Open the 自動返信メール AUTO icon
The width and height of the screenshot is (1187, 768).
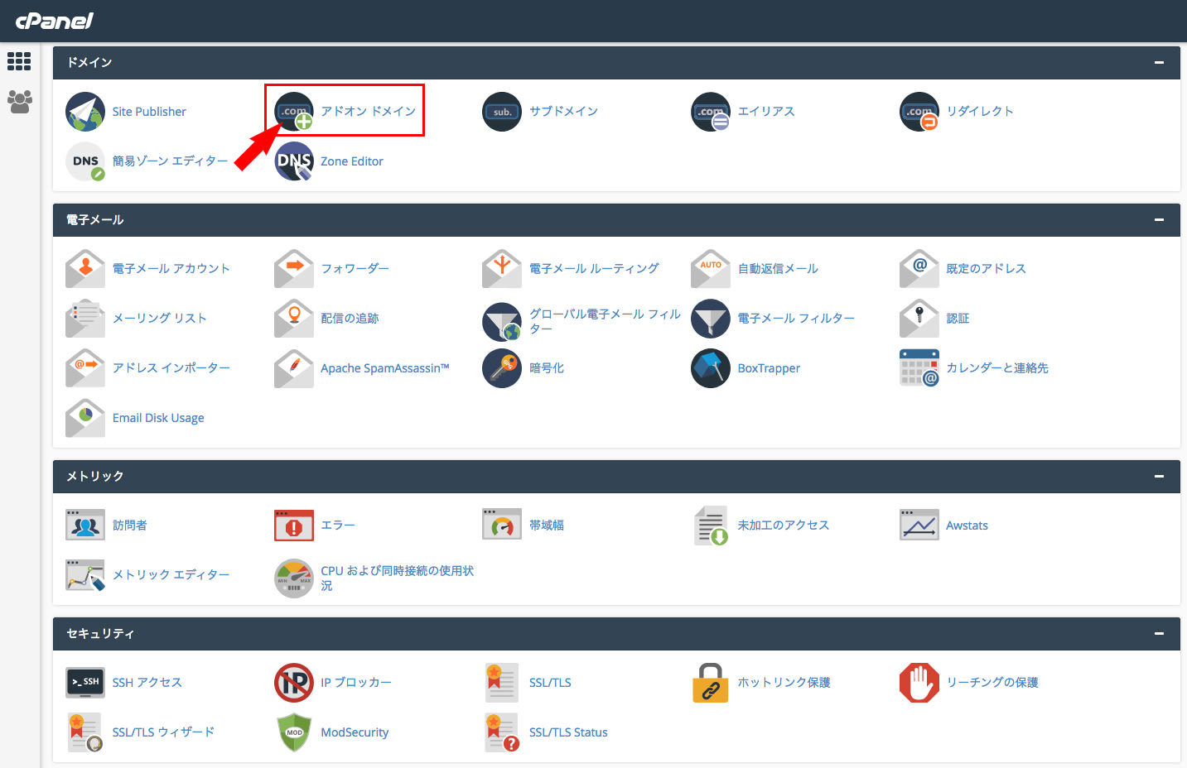coord(711,269)
